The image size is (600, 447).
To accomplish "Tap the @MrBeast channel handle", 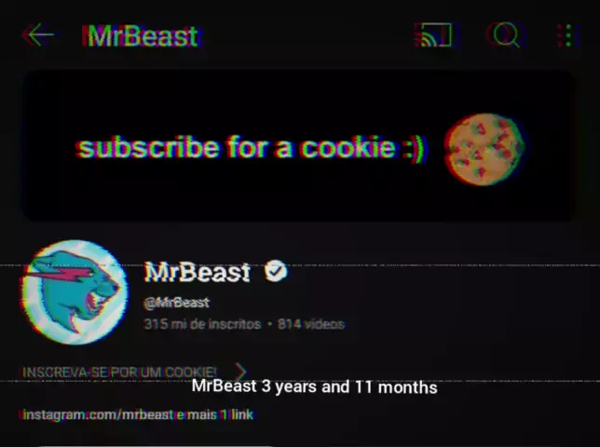I will [x=176, y=303].
